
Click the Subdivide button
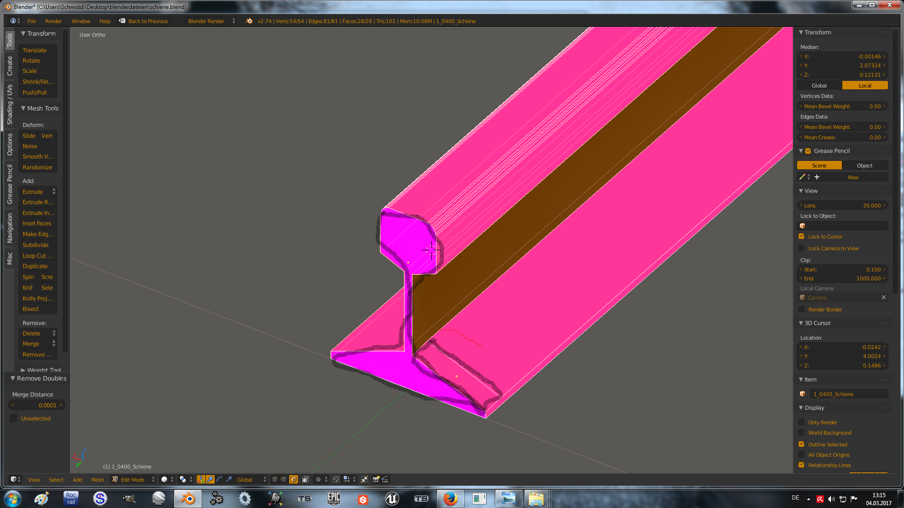(36, 245)
